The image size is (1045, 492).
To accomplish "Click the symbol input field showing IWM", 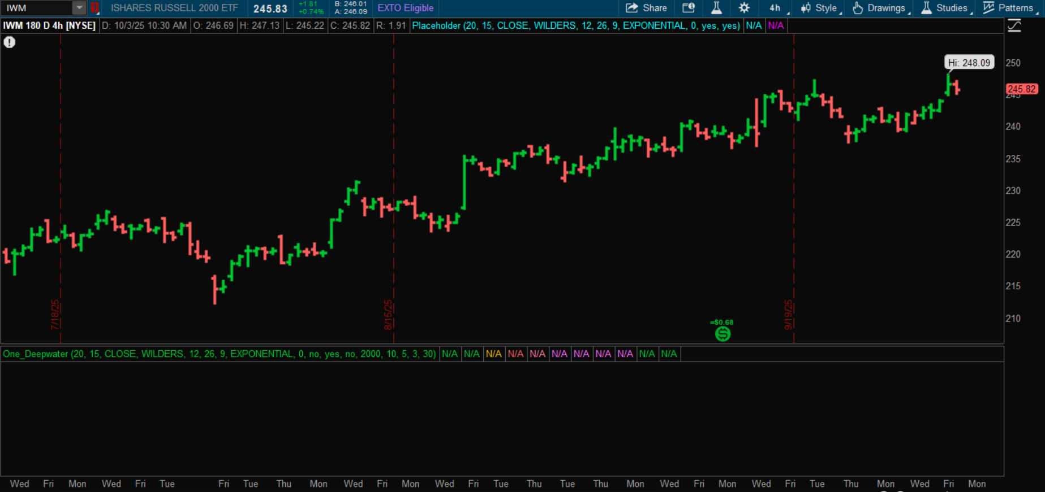I will pos(37,8).
